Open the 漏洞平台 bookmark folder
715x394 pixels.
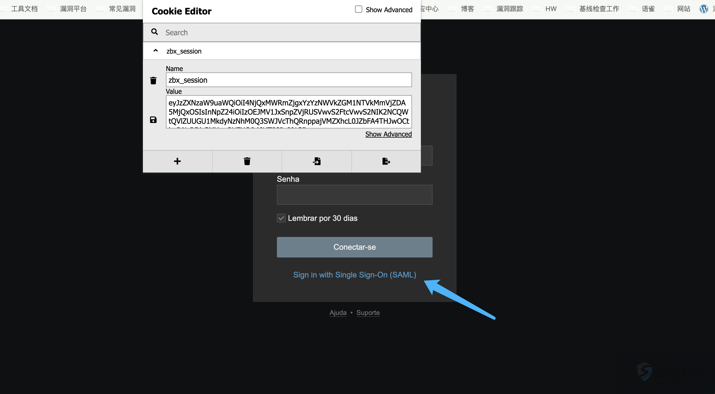(73, 9)
